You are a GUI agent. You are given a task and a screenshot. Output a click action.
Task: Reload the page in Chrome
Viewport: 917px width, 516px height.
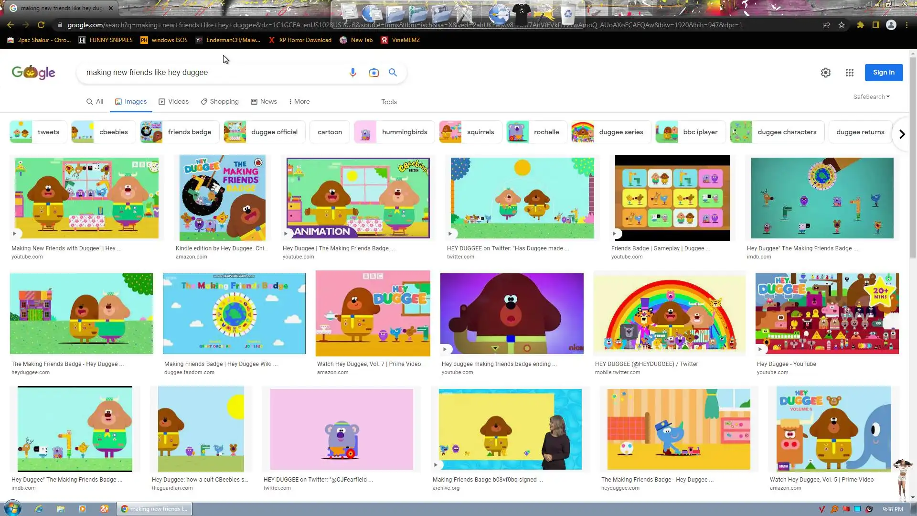coord(41,25)
